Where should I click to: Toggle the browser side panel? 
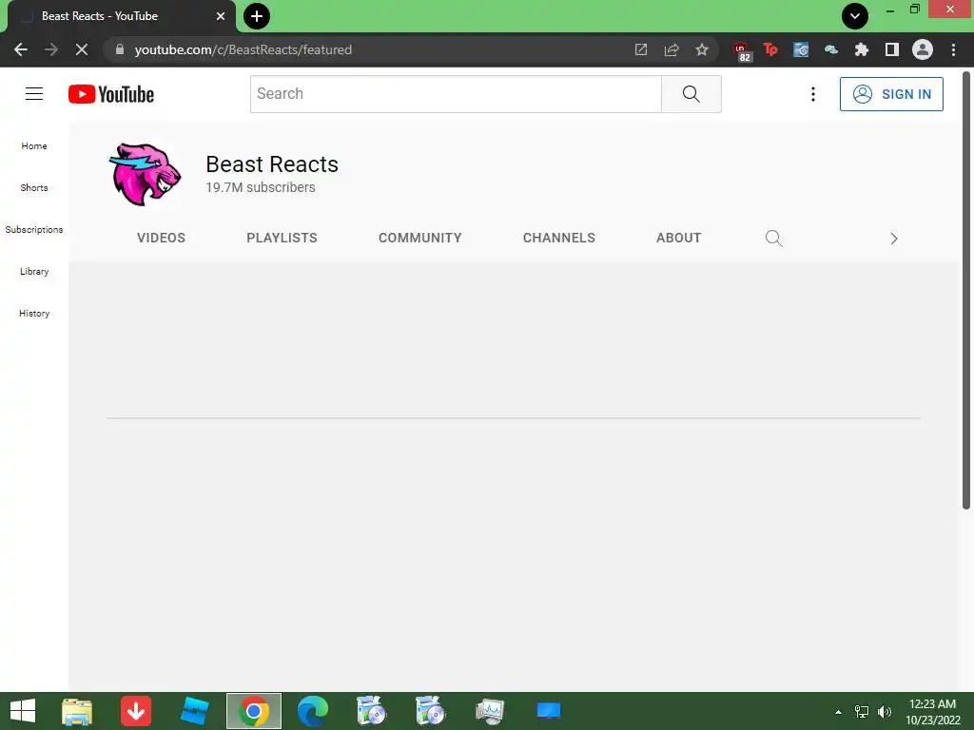click(x=892, y=49)
